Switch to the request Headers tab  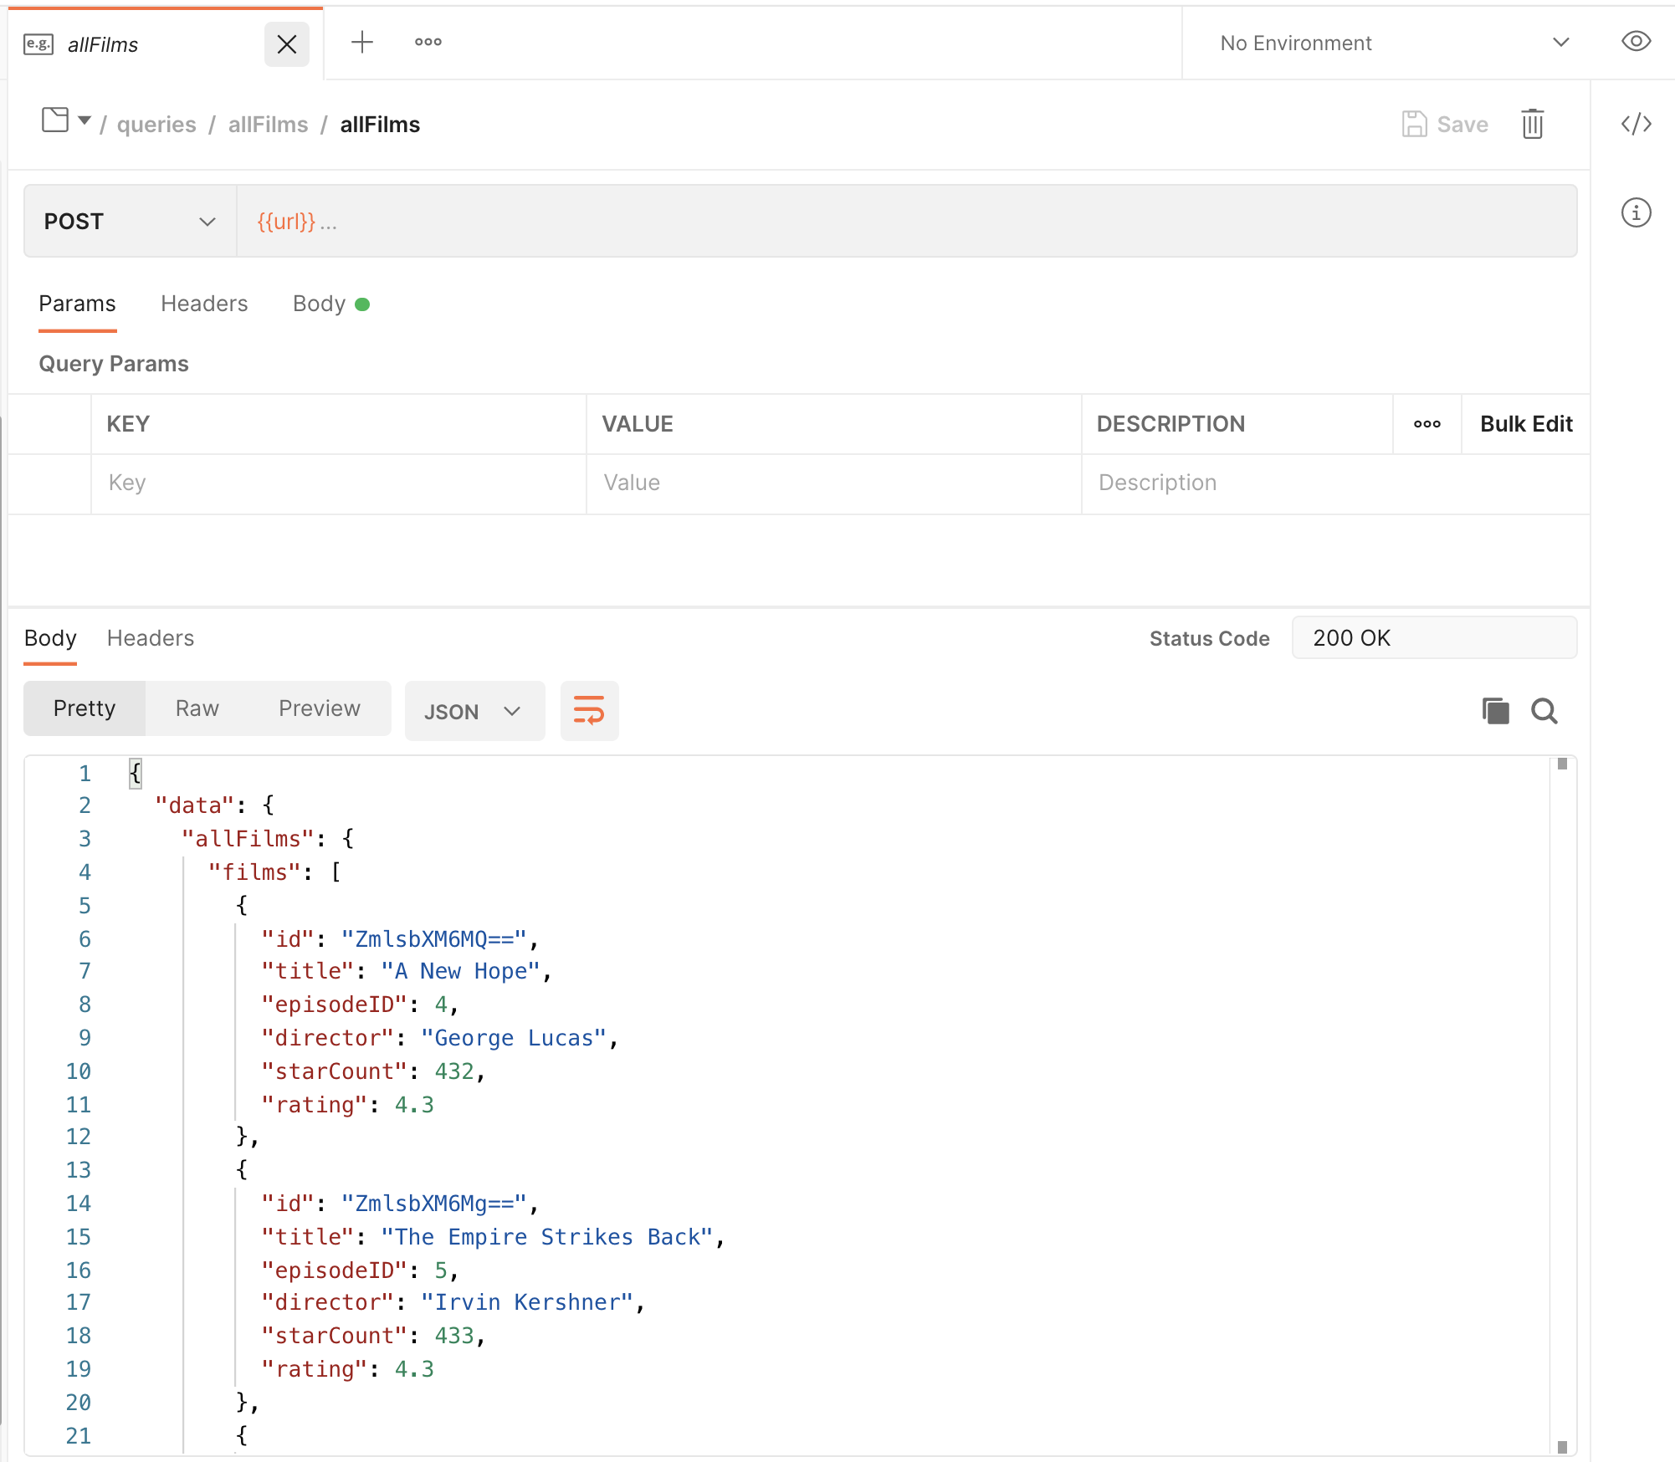pos(204,304)
